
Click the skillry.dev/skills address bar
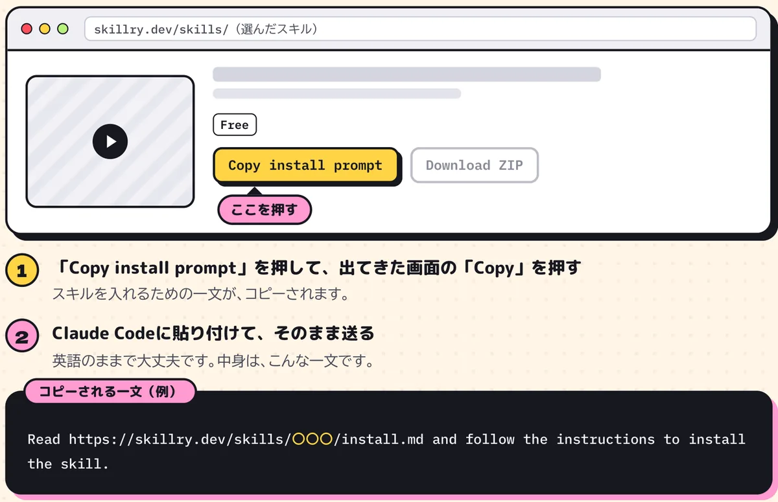(420, 29)
